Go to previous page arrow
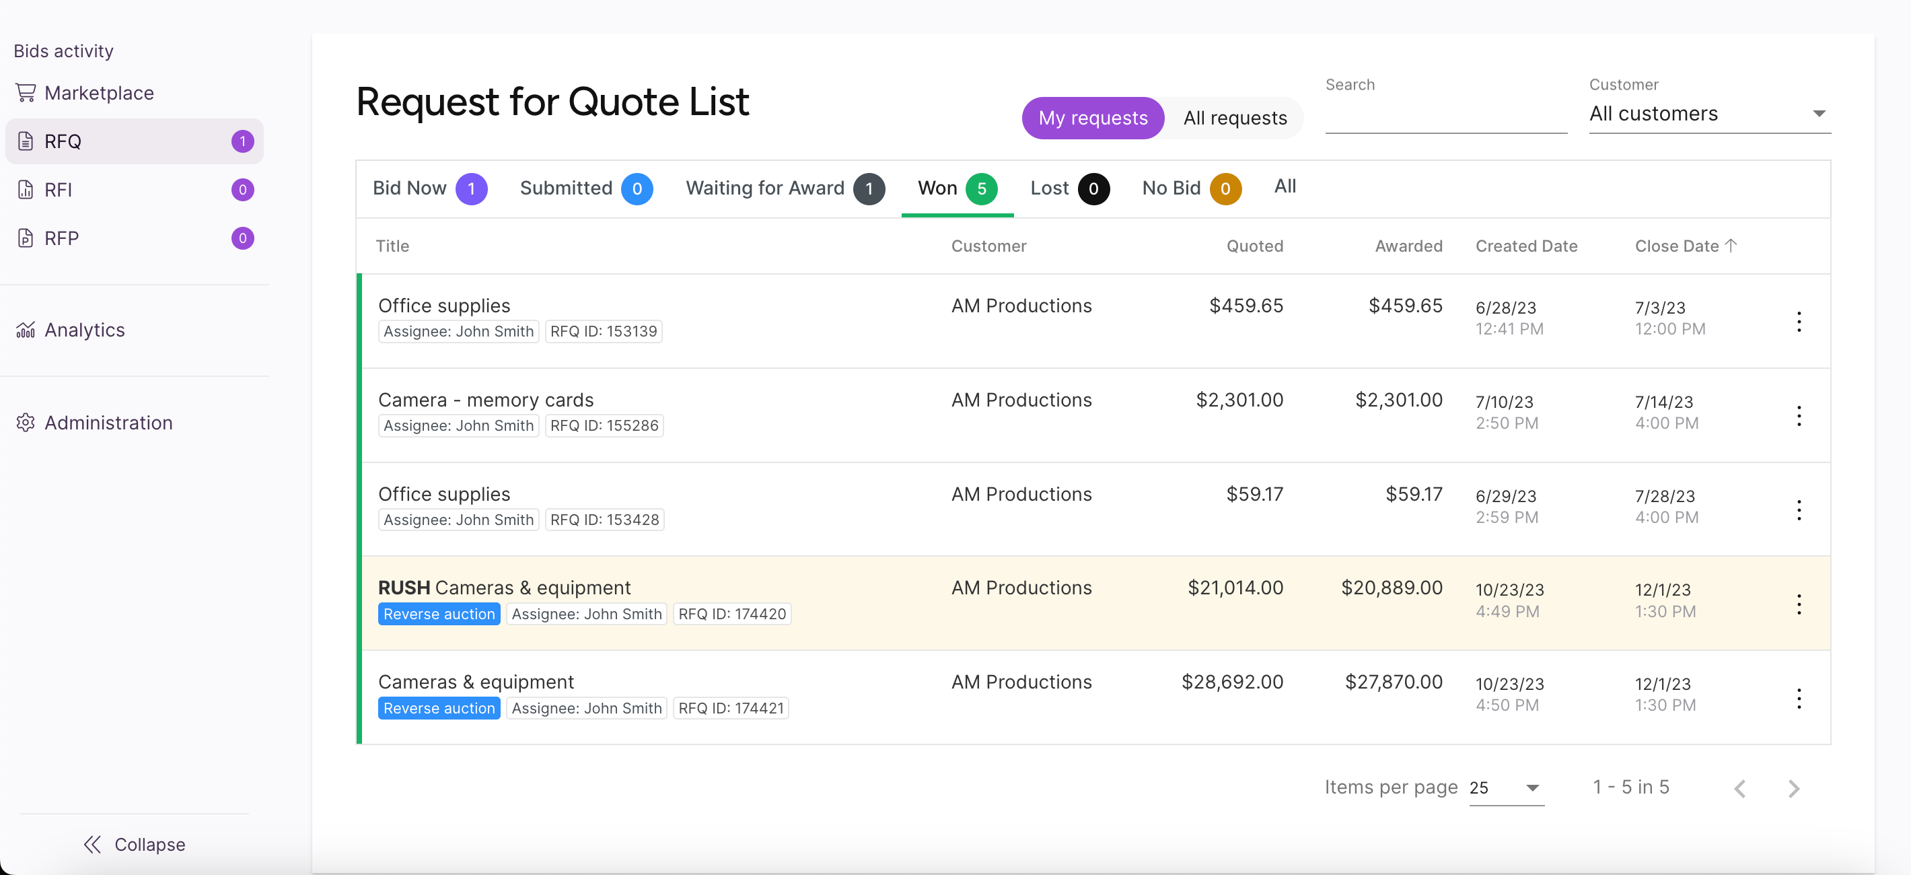Viewport: 1911px width, 875px height. click(1739, 788)
